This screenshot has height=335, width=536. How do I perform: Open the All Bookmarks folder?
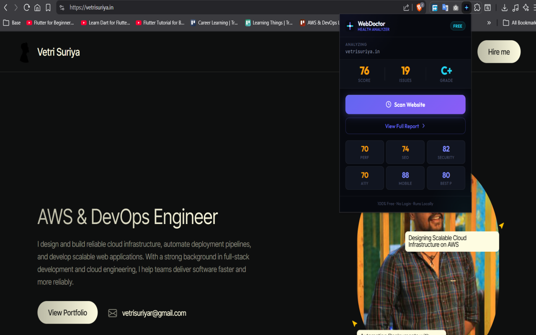(x=519, y=23)
